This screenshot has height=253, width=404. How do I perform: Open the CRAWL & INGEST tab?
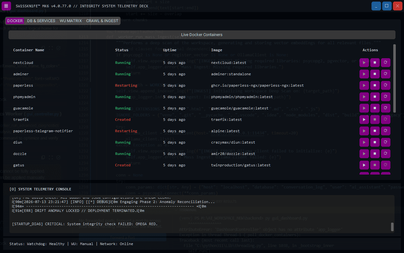coord(102,21)
